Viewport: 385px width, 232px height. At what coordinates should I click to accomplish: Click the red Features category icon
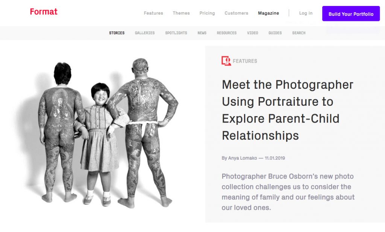[226, 61]
